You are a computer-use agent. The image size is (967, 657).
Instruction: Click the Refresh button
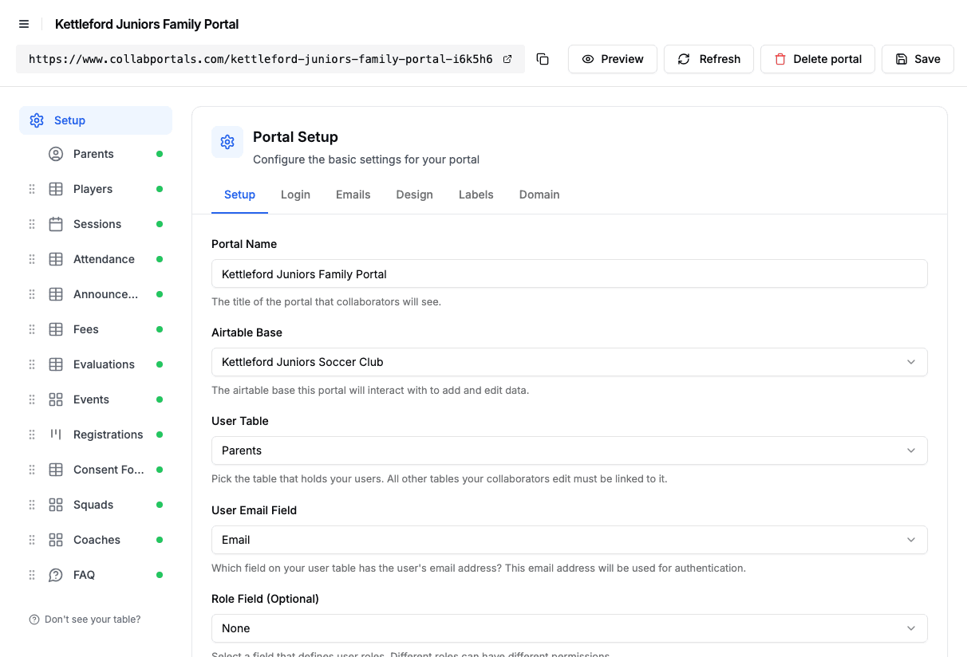[708, 59]
